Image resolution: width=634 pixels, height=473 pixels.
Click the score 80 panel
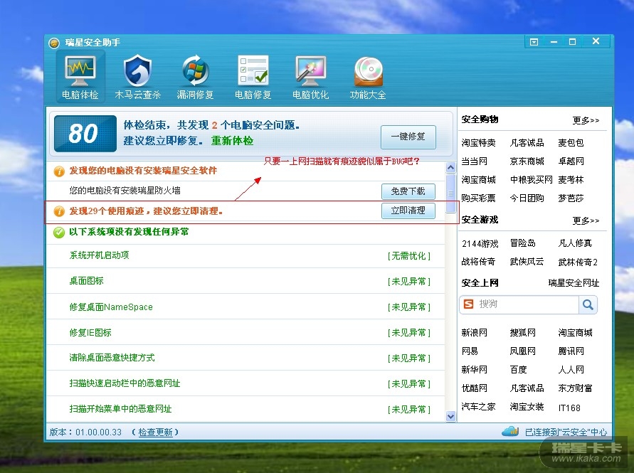click(85, 134)
